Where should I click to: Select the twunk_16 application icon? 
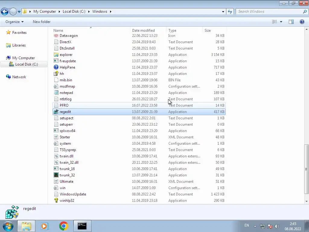point(56,169)
